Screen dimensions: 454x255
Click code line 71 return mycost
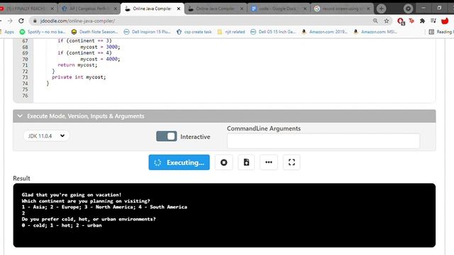coord(77,65)
